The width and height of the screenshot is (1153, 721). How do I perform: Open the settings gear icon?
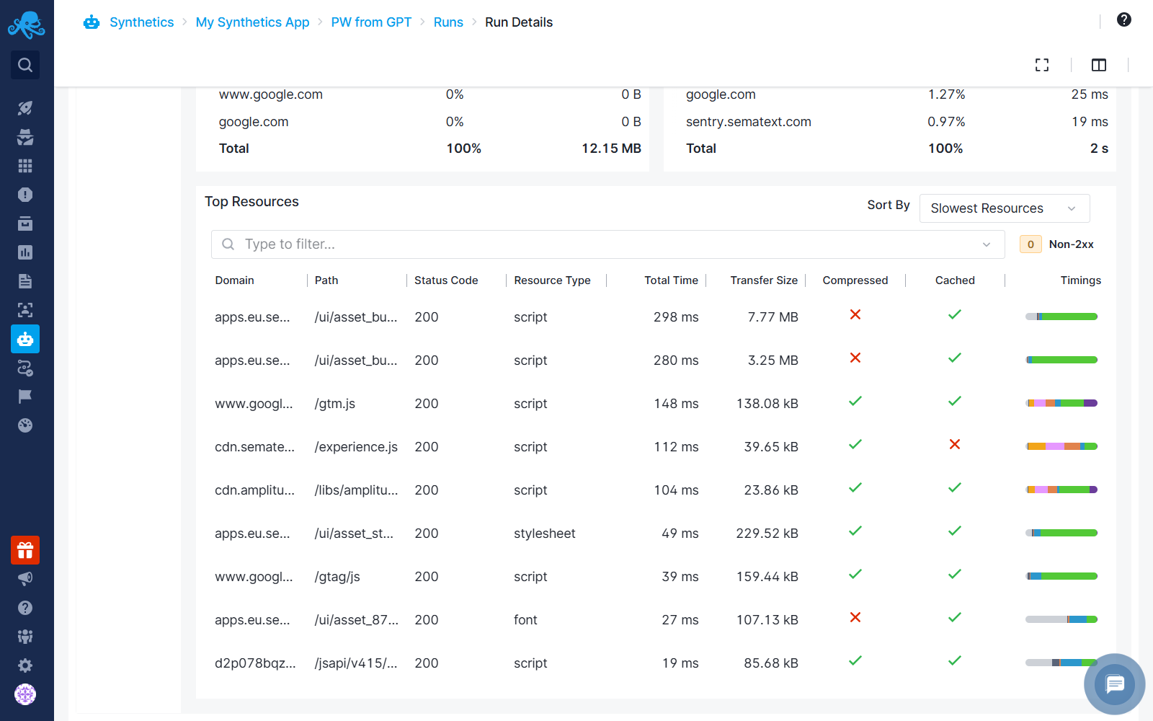(x=25, y=665)
